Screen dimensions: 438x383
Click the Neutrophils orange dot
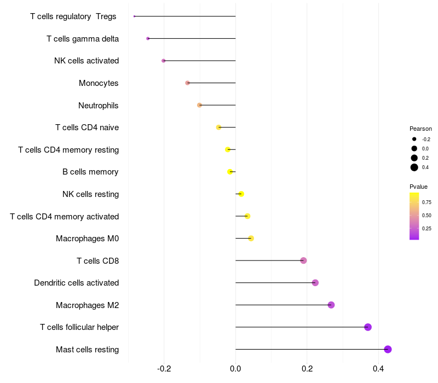(199, 105)
